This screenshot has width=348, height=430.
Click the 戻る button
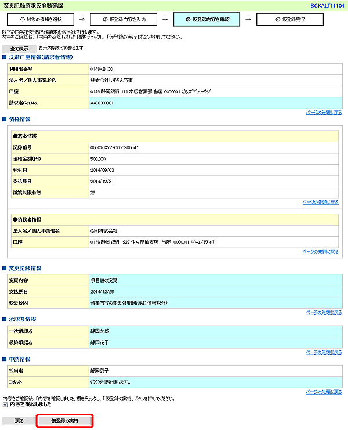[19, 421]
